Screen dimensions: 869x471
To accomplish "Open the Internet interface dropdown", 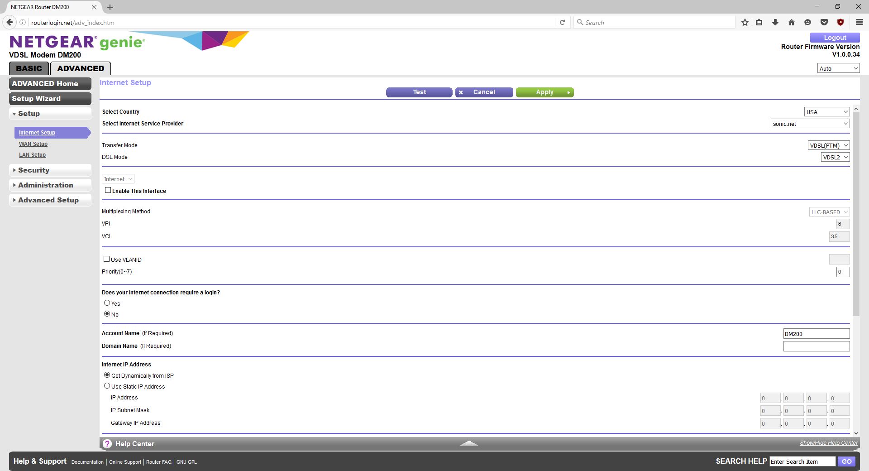I will pyautogui.click(x=118, y=179).
